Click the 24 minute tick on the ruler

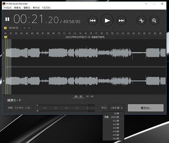click(x=134, y=33)
